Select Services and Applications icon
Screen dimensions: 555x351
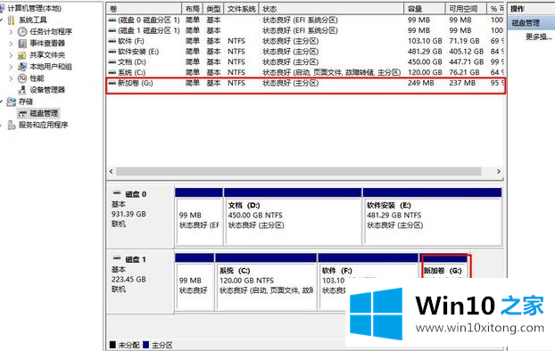12,125
